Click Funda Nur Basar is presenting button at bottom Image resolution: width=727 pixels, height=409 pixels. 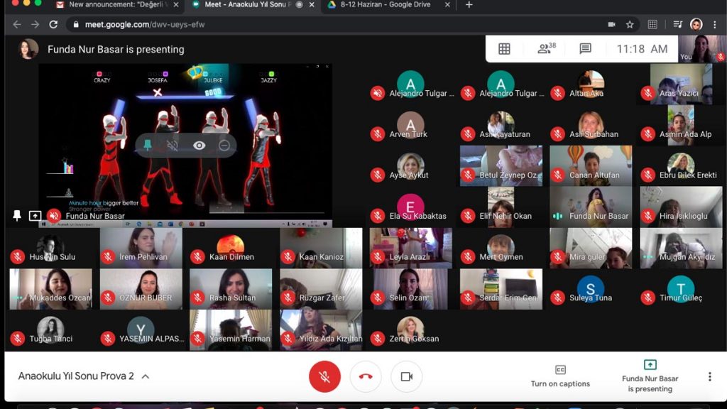click(x=650, y=376)
